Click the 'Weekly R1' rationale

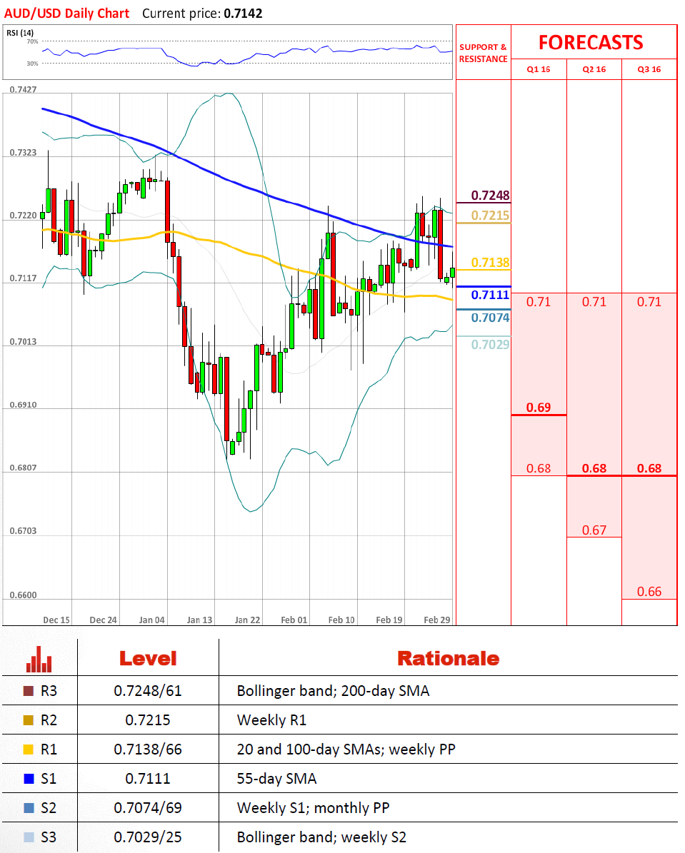(271, 720)
